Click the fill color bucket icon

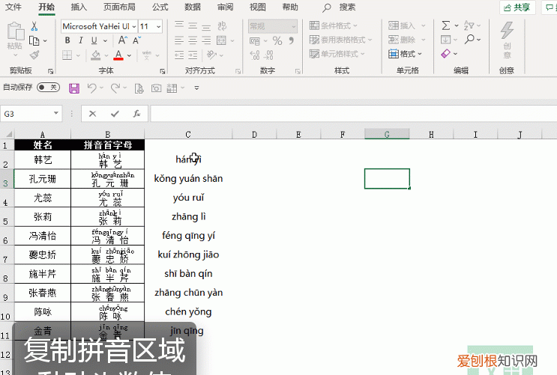tap(95, 55)
